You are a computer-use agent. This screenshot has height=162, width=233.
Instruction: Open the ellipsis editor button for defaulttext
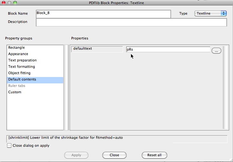click(x=216, y=51)
